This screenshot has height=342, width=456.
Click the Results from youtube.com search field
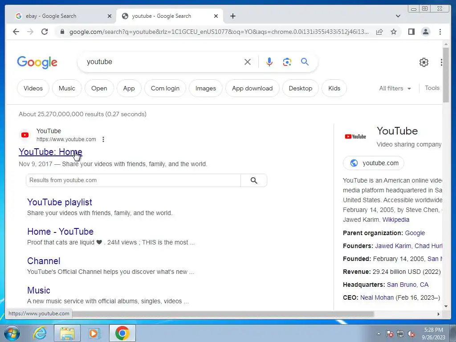133,180
